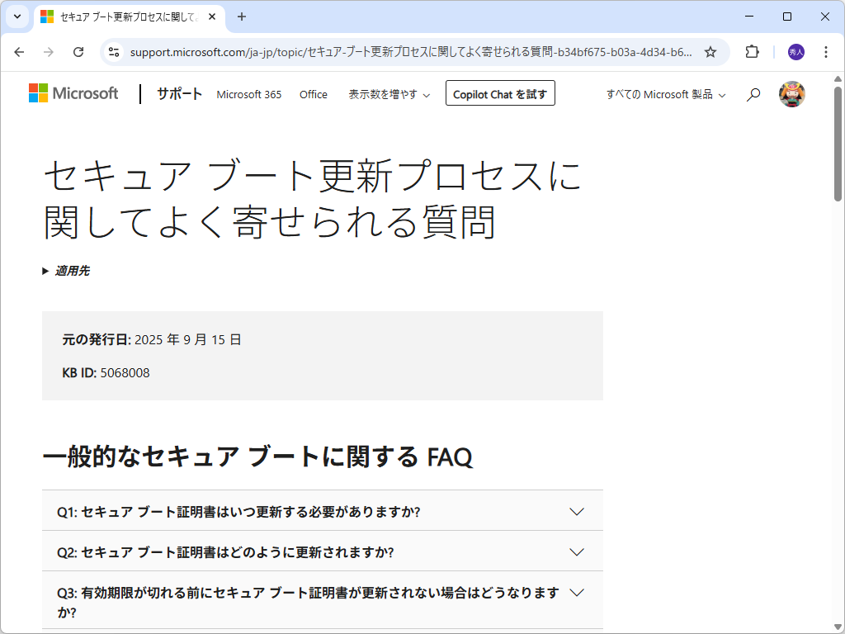Click the Microsoft logo
The height and width of the screenshot is (634, 845).
pos(73,93)
